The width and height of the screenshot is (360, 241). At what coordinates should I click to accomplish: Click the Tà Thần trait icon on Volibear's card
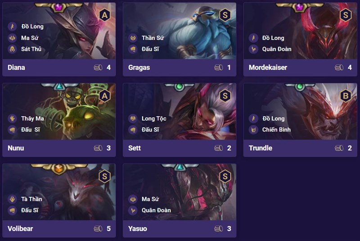coord(12,199)
